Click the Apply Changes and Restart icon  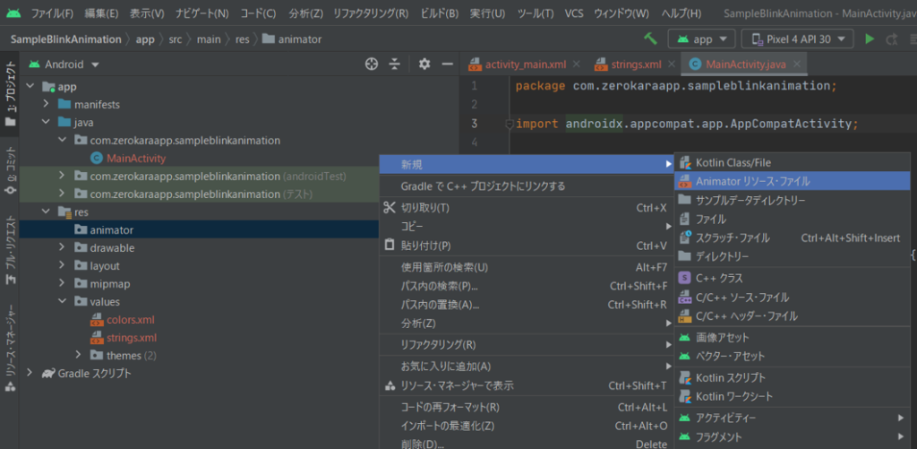(891, 39)
